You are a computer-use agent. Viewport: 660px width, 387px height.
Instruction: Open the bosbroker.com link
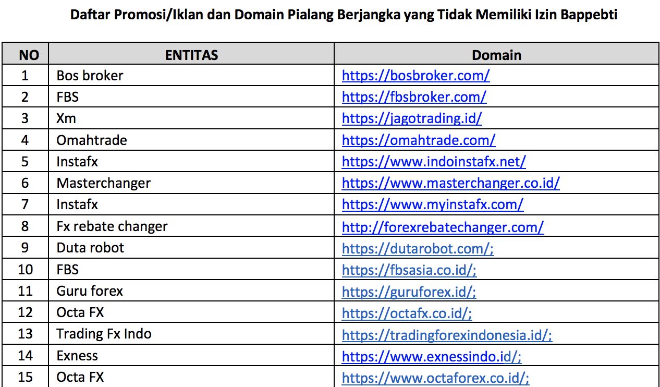(x=415, y=76)
